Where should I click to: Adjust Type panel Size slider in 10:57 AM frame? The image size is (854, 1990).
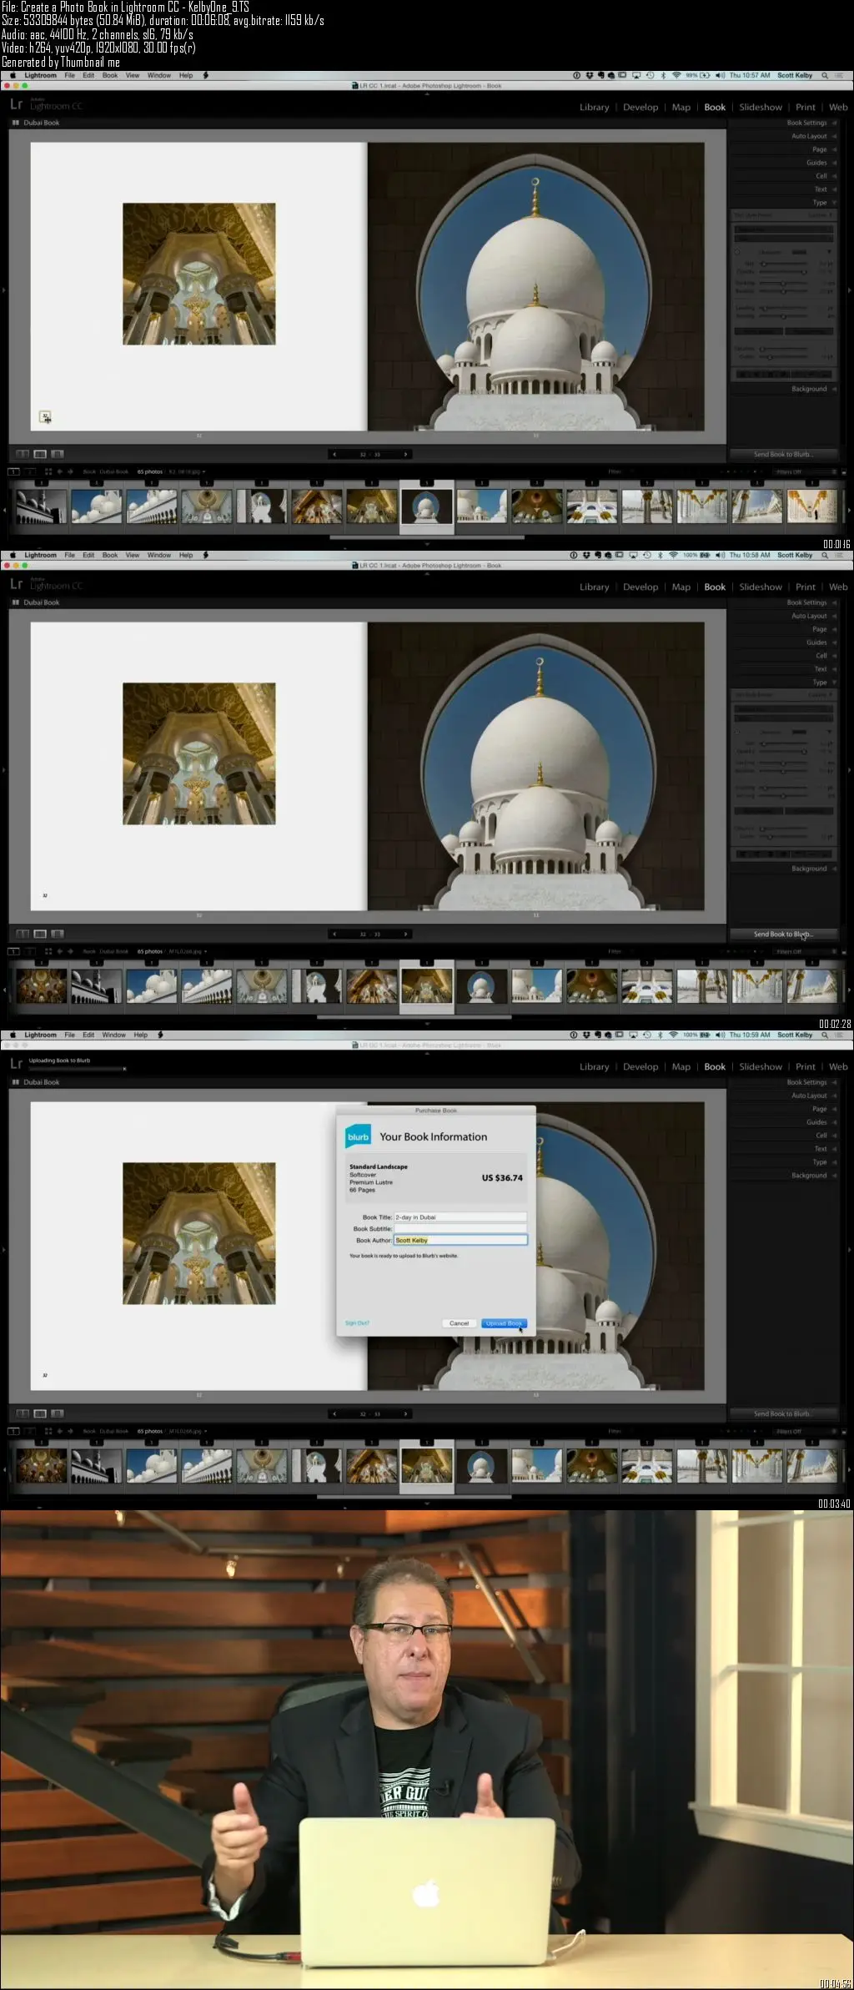click(784, 264)
